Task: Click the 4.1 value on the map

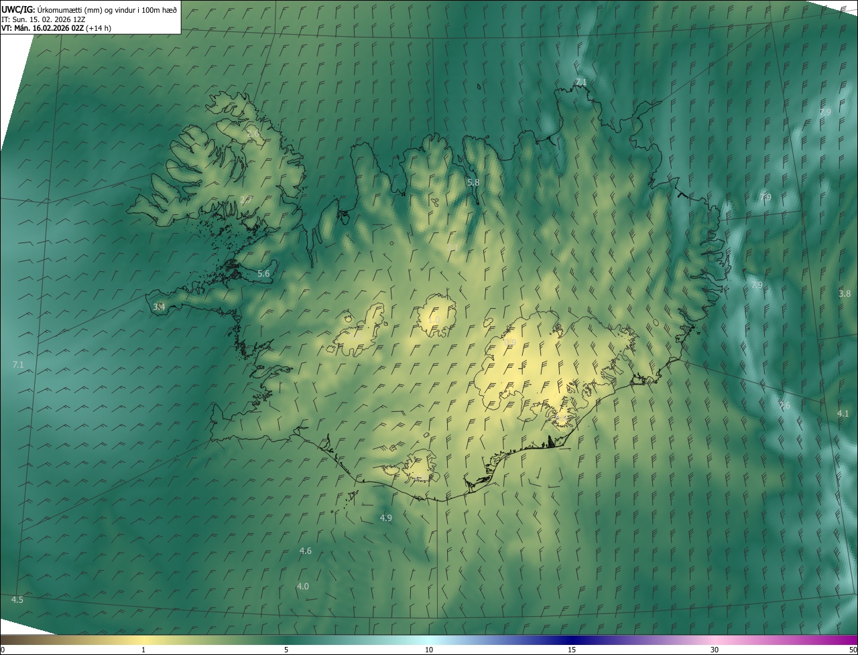Action: [843, 413]
